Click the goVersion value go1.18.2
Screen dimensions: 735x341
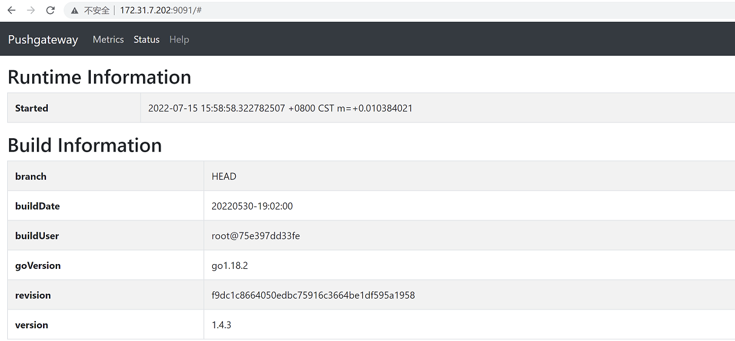click(230, 265)
